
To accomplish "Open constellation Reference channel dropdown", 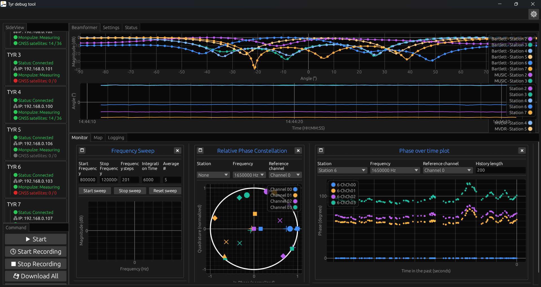I will (x=285, y=175).
